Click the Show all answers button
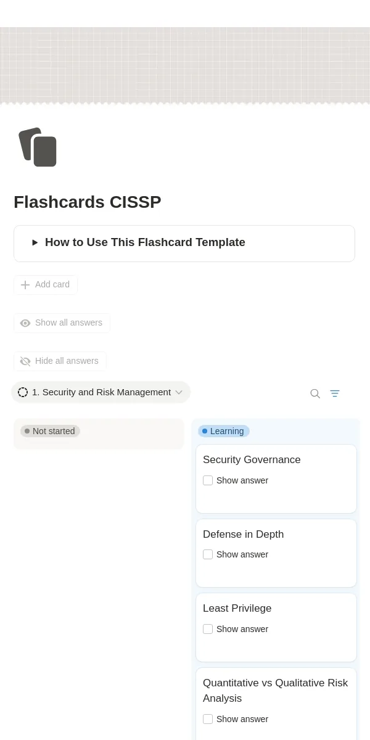The image size is (370, 740). pos(62,323)
